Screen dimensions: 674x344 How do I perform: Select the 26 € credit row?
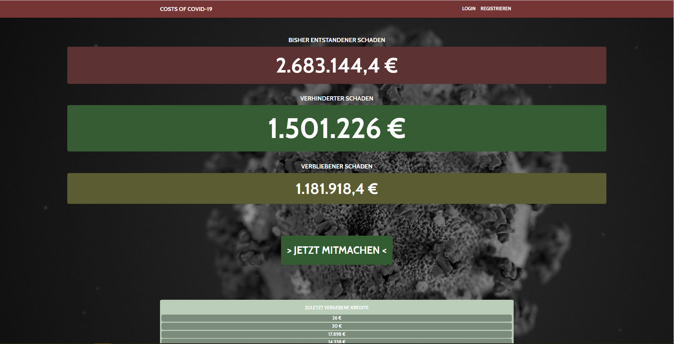click(337, 318)
